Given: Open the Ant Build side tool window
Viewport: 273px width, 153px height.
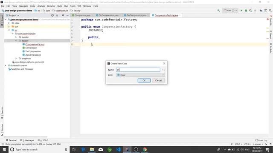Looking at the screenshot, I should (271, 48).
